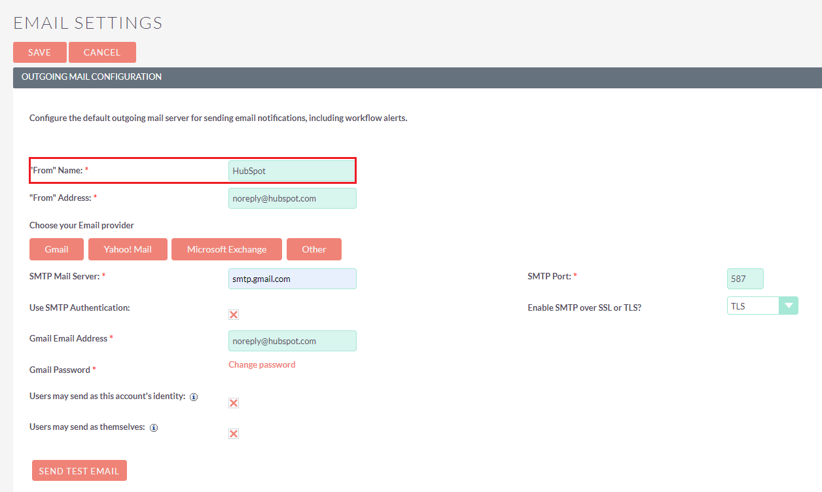Toggle Users may send as themselves checkbox
This screenshot has width=822, height=492.
[x=234, y=434]
